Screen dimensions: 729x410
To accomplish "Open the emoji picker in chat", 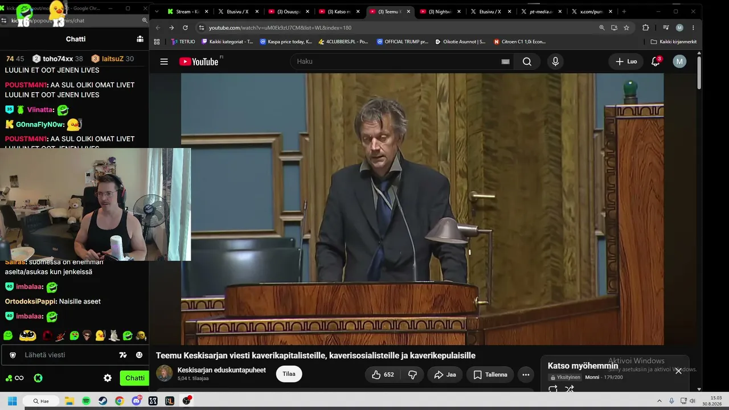I will (139, 355).
